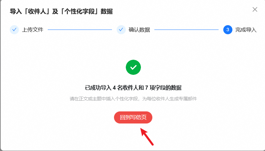Click the 回到写信页 button
This screenshot has height=151, width=265.
pos(133,117)
